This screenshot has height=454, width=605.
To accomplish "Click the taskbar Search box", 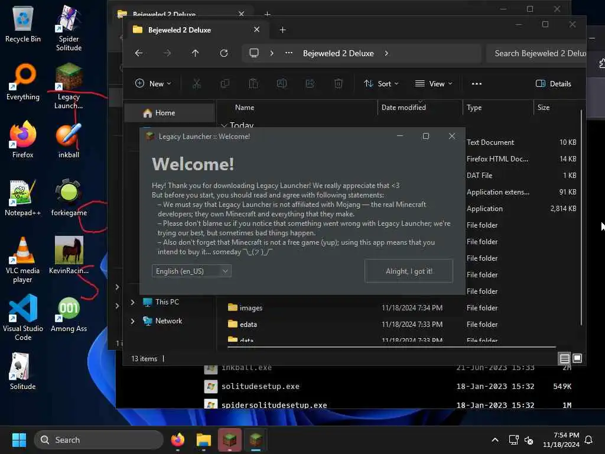I will tap(99, 440).
